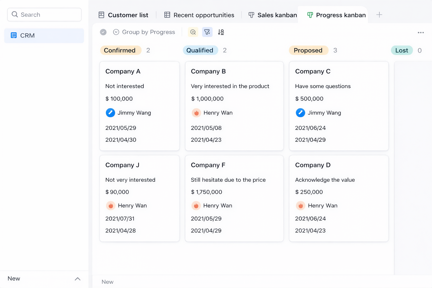Click the find records icon in toolbar
The height and width of the screenshot is (288, 432).
193,32
